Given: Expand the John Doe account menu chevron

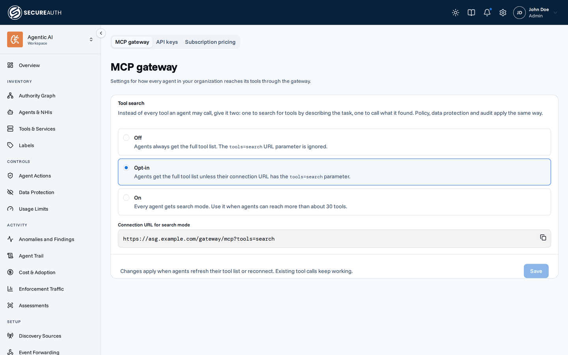Looking at the screenshot, I should click(x=555, y=13).
